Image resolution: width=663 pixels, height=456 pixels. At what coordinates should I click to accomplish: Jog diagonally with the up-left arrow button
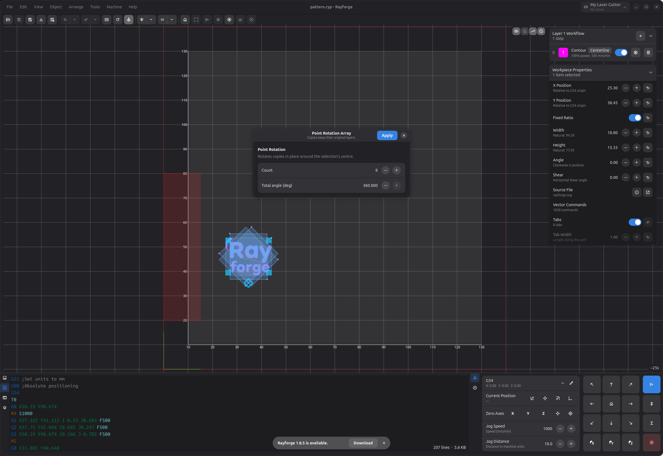point(592,385)
